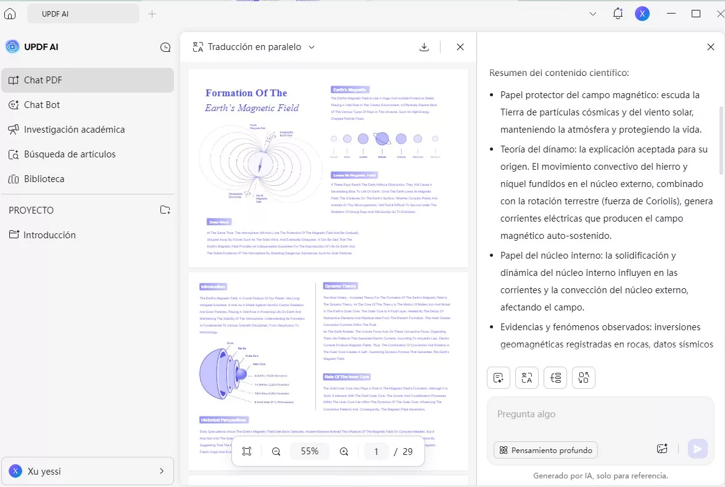This screenshot has width=725, height=487.
Task: Click the Investigación académica telescope icon
Action: 14,130
